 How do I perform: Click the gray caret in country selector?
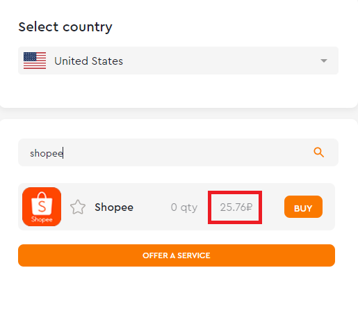point(324,61)
